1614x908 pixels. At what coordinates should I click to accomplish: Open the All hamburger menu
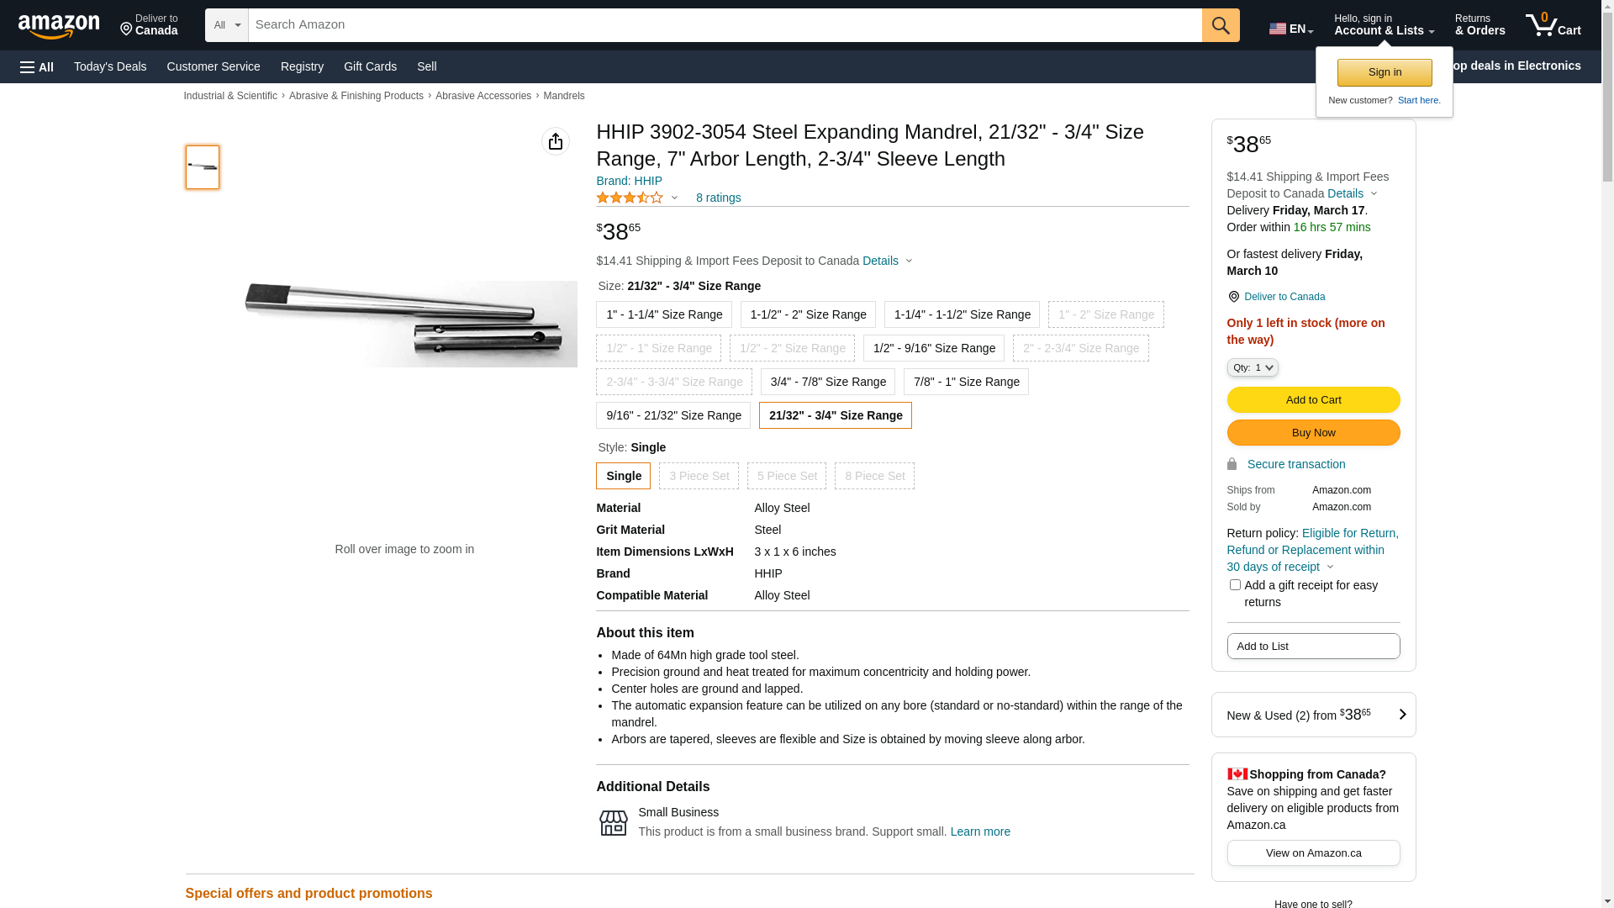(x=37, y=67)
